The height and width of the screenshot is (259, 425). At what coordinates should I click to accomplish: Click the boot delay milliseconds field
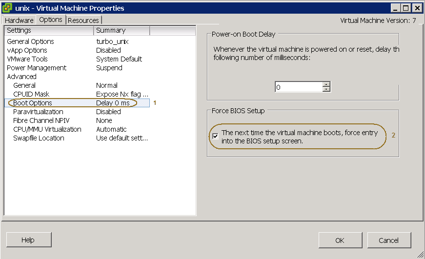(299, 87)
